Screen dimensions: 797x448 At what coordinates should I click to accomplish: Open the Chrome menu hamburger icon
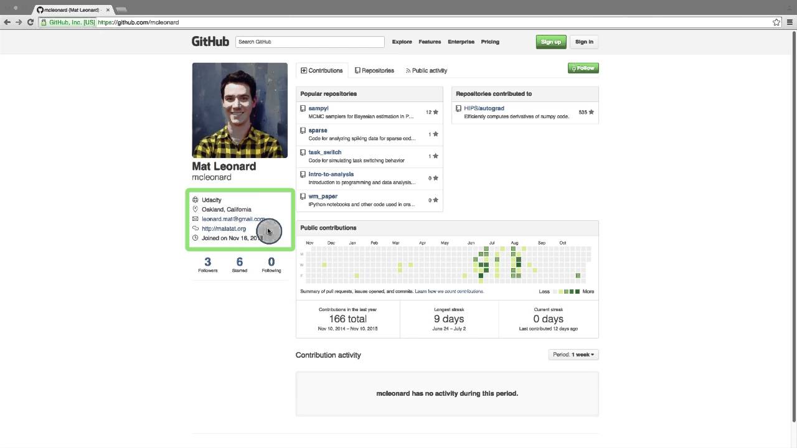[x=788, y=22]
